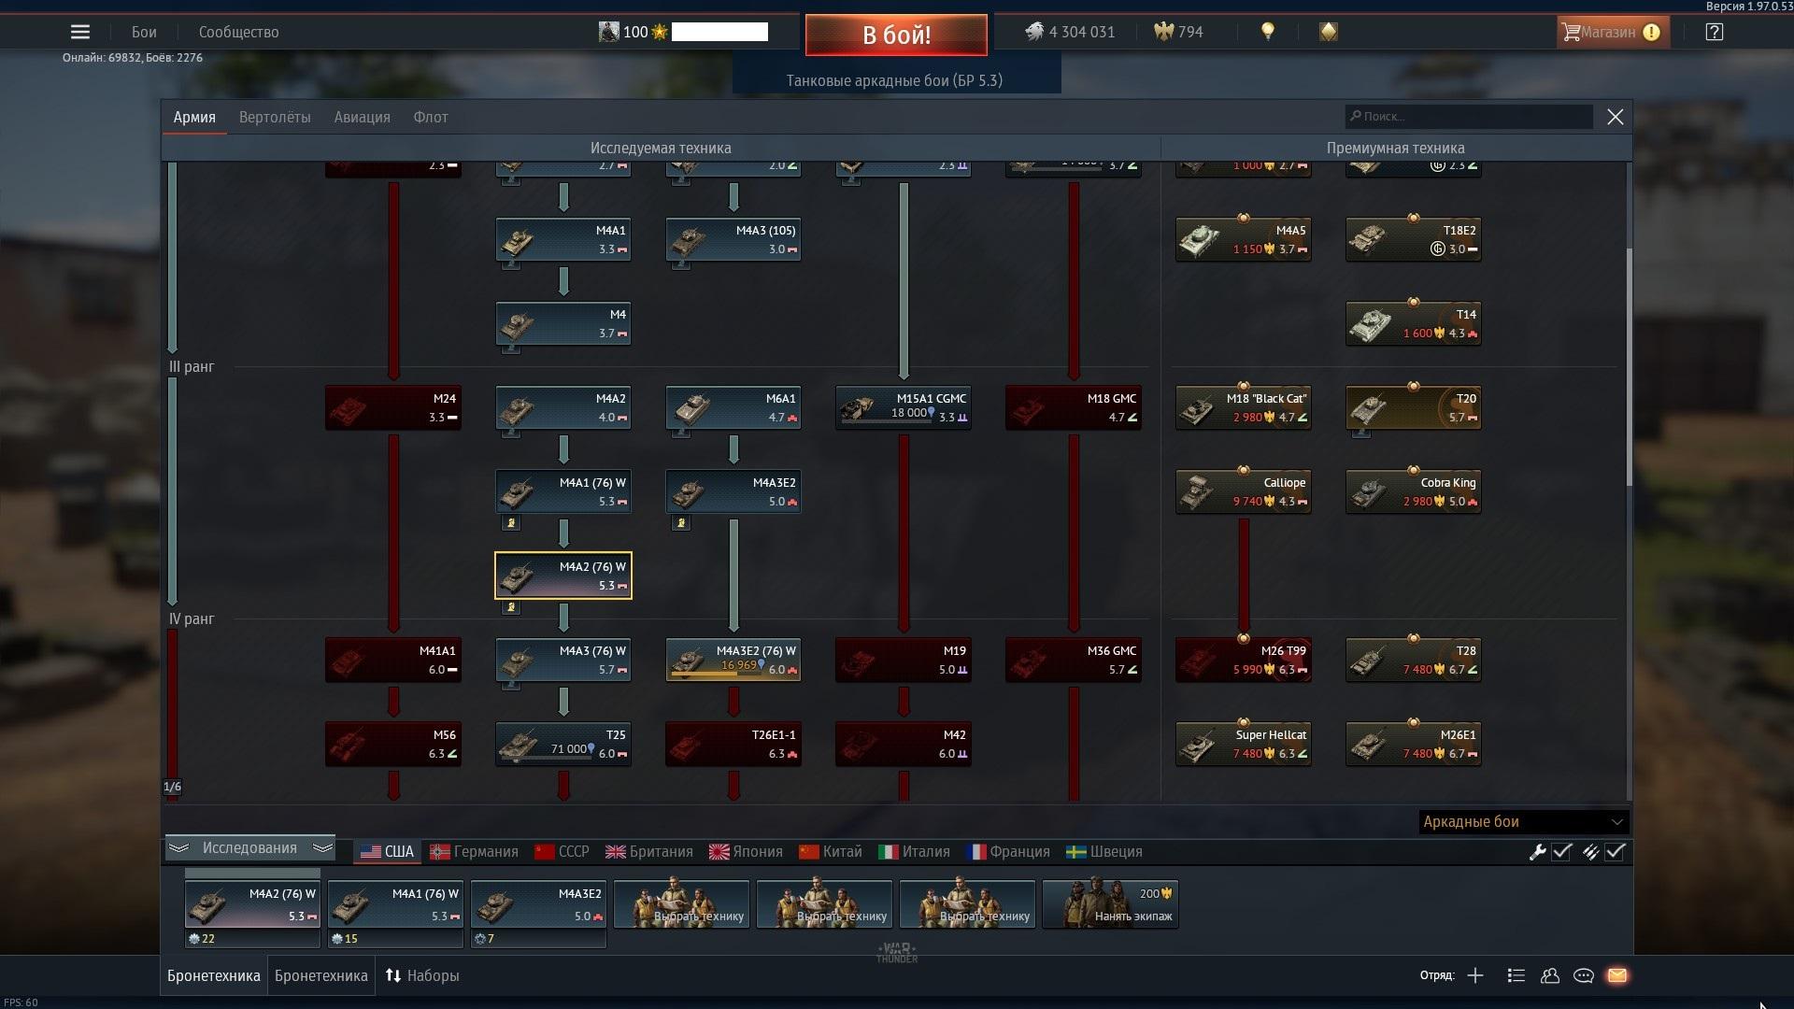Click the Наборы presets button
The image size is (1794, 1009).
tap(422, 975)
